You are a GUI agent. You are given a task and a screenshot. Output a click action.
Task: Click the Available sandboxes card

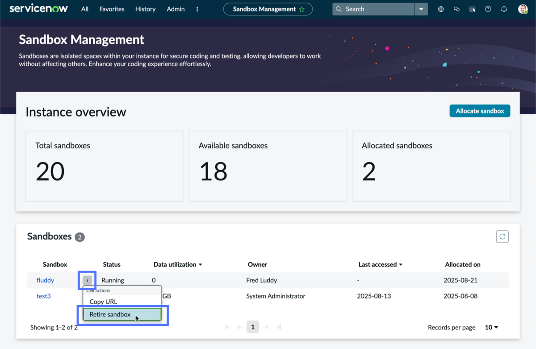[x=268, y=166]
